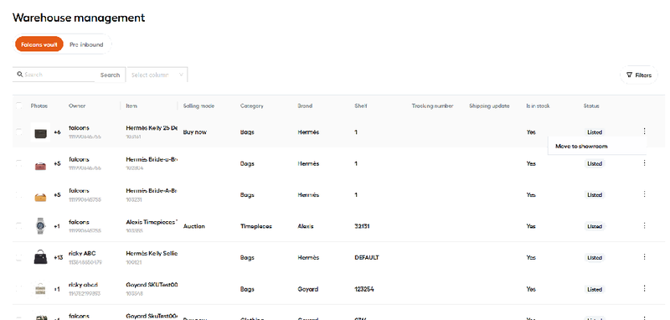The height and width of the screenshot is (320, 670).
Task: Click the Search button
Action: pyautogui.click(x=110, y=75)
